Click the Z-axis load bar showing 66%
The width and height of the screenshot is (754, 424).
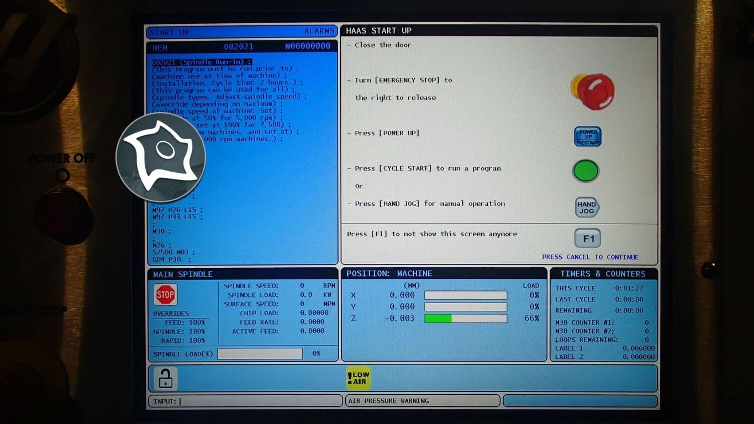pyautogui.click(x=465, y=319)
